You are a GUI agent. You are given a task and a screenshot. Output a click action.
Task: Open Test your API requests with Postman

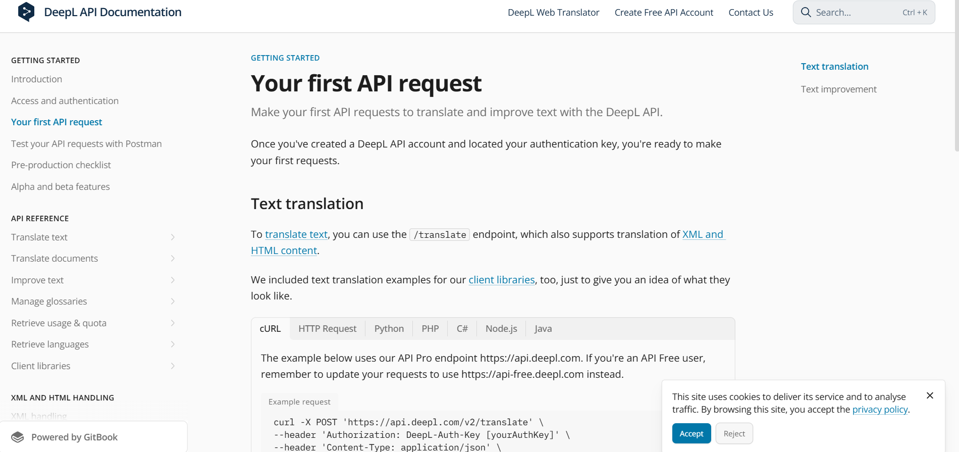(86, 144)
